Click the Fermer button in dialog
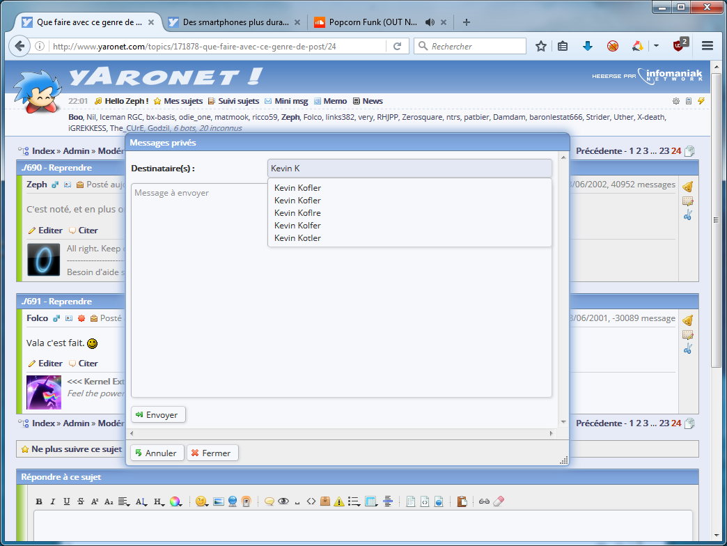The height and width of the screenshot is (546, 727). pos(212,453)
